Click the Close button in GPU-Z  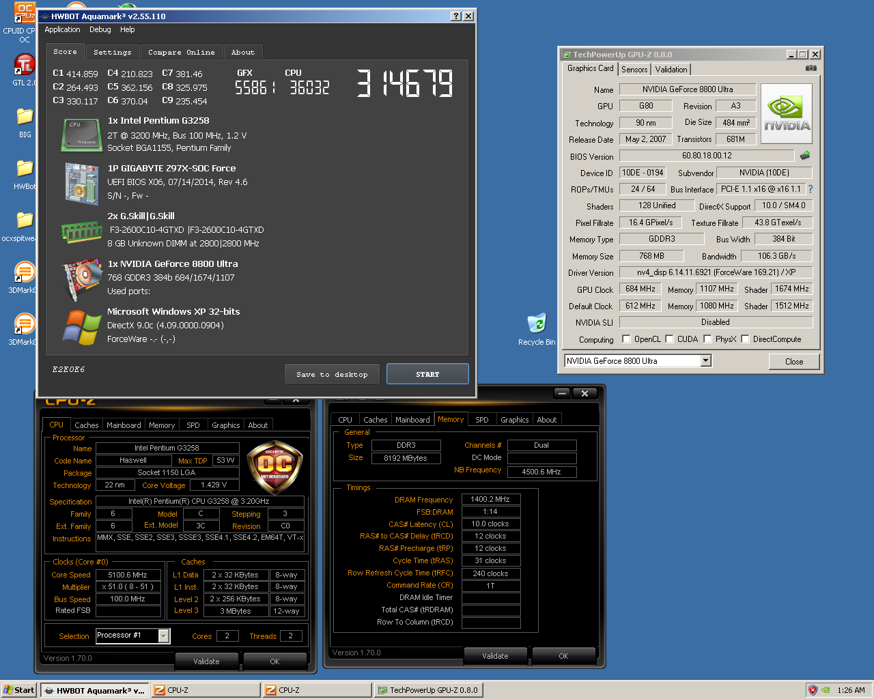794,362
